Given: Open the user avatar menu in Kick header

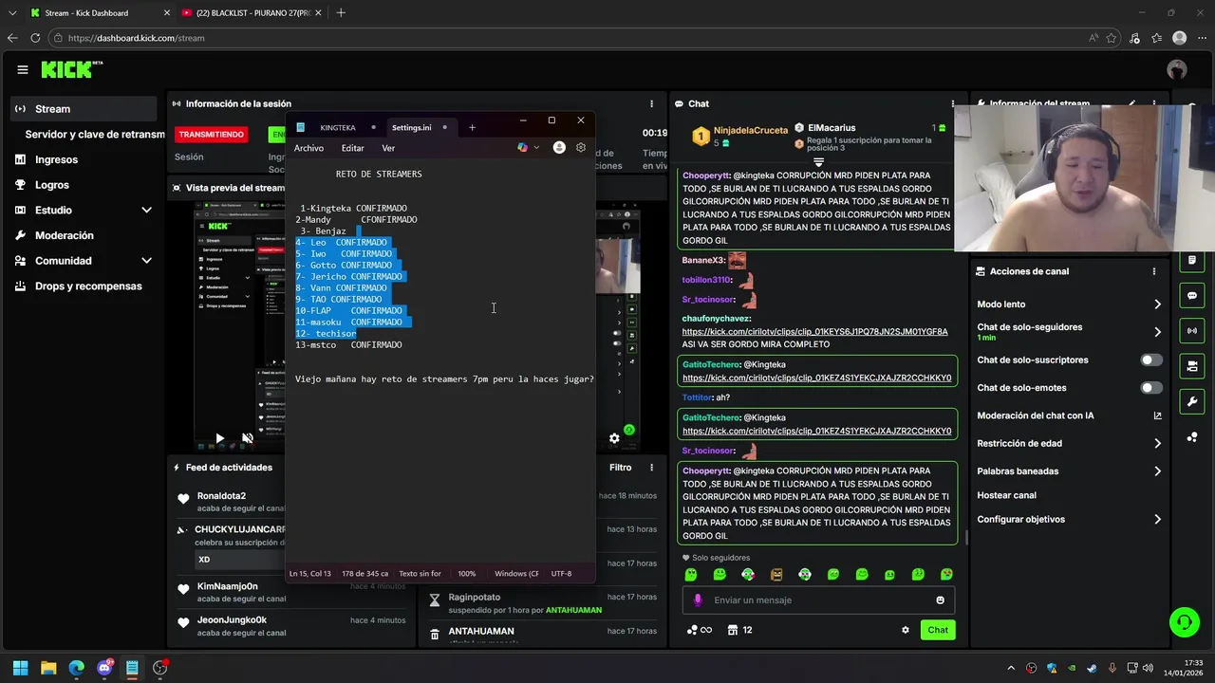Looking at the screenshot, I should [1177, 69].
